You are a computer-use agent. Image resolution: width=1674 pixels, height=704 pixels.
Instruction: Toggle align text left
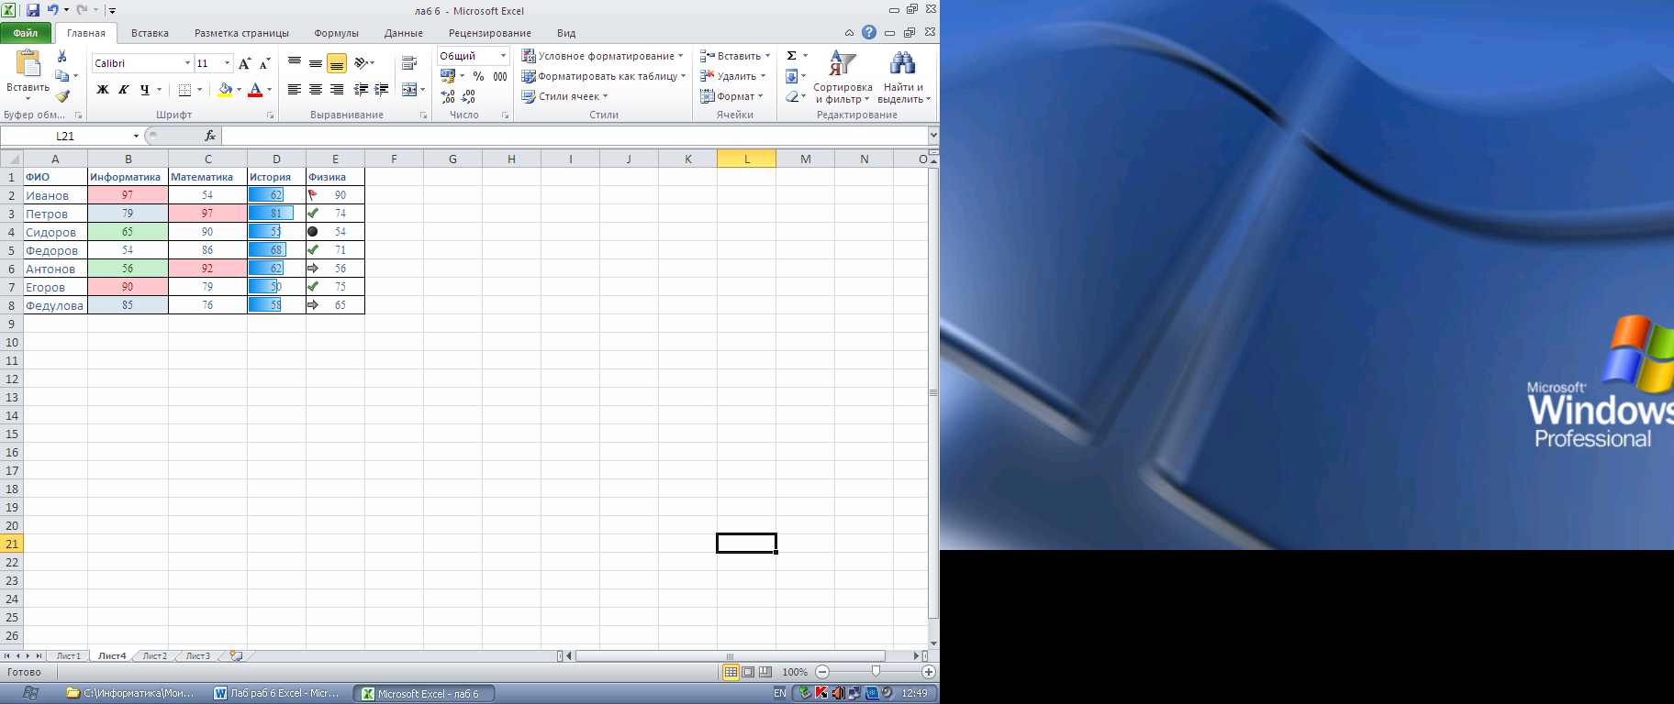pos(295,90)
